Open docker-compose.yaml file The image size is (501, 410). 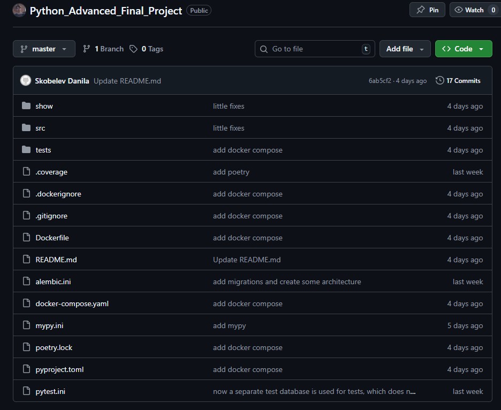[72, 303]
